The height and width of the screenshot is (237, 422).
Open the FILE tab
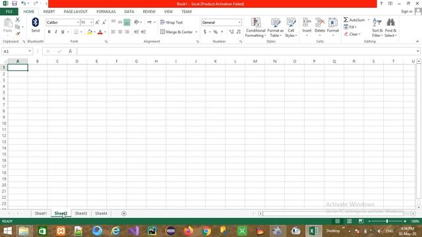9,12
